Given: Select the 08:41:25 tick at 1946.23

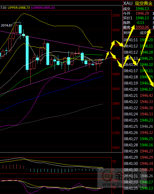Looking at the screenshot, I should click(x=139, y=120).
